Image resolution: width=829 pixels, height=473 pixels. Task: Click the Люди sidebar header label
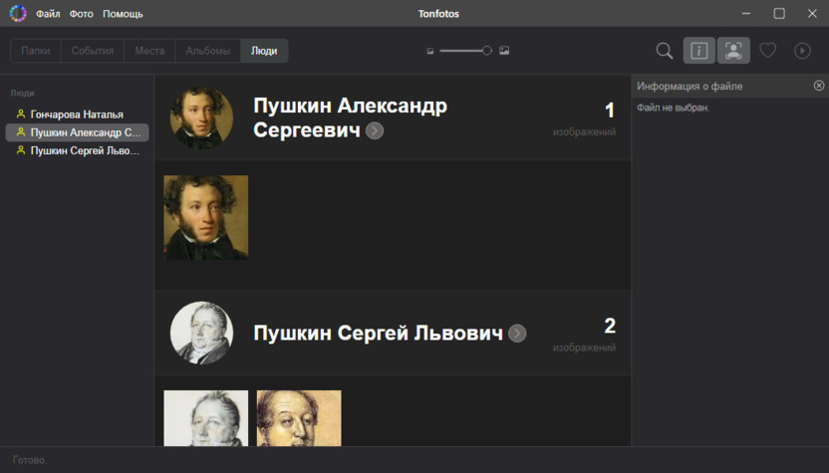[x=22, y=93]
